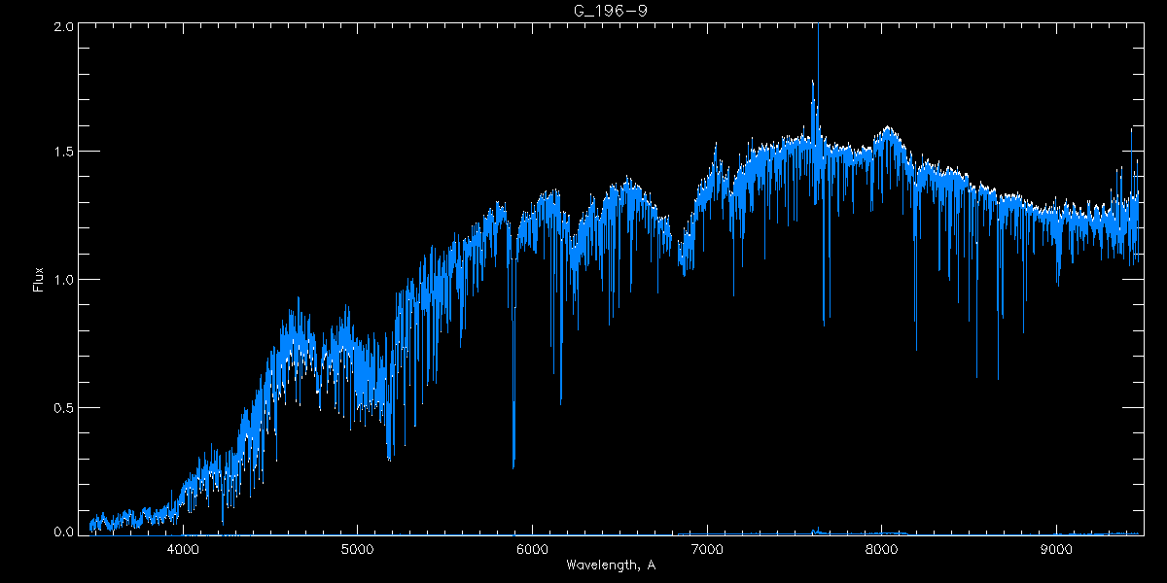Click the 0.5 flux tick label

tap(62, 406)
